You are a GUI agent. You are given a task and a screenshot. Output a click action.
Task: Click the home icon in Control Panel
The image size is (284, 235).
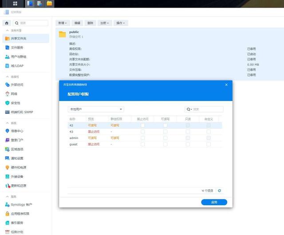coord(7,23)
